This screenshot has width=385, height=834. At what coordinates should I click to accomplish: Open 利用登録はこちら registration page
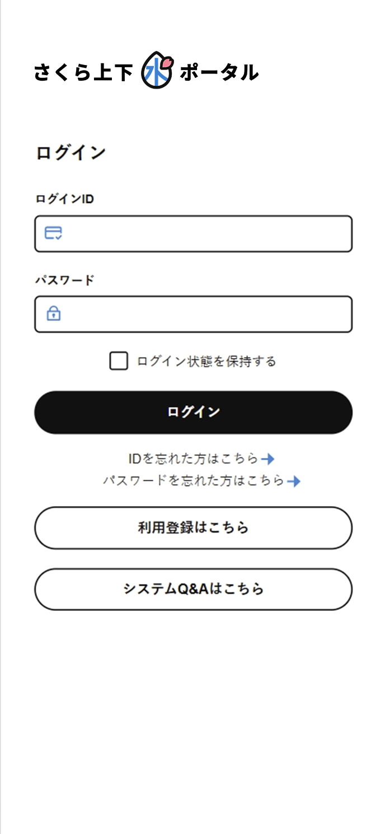pos(193,527)
